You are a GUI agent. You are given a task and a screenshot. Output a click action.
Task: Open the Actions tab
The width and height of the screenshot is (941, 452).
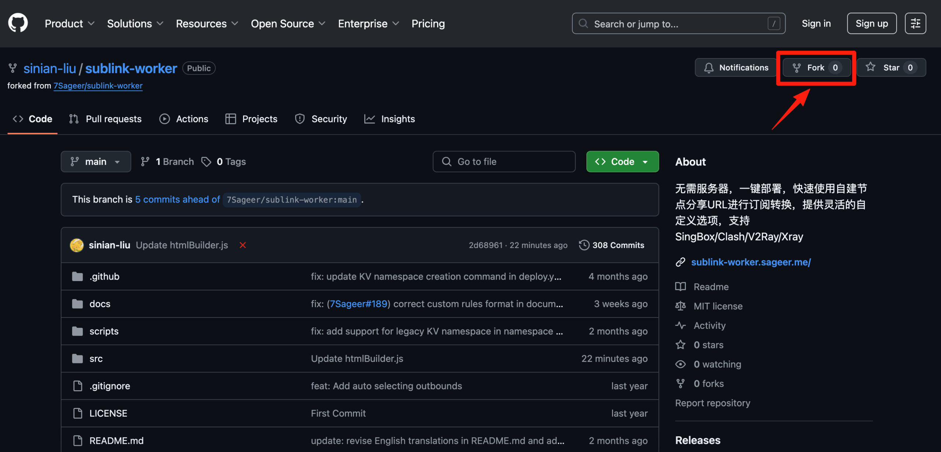click(183, 119)
